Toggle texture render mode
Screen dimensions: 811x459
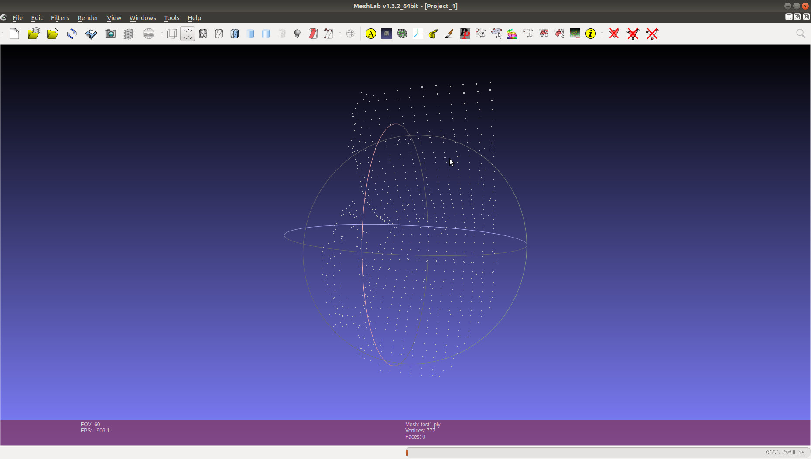tap(282, 34)
